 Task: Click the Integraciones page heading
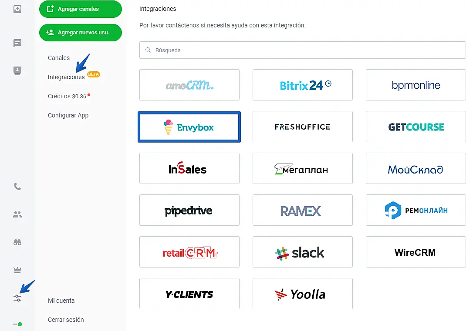pos(158,9)
